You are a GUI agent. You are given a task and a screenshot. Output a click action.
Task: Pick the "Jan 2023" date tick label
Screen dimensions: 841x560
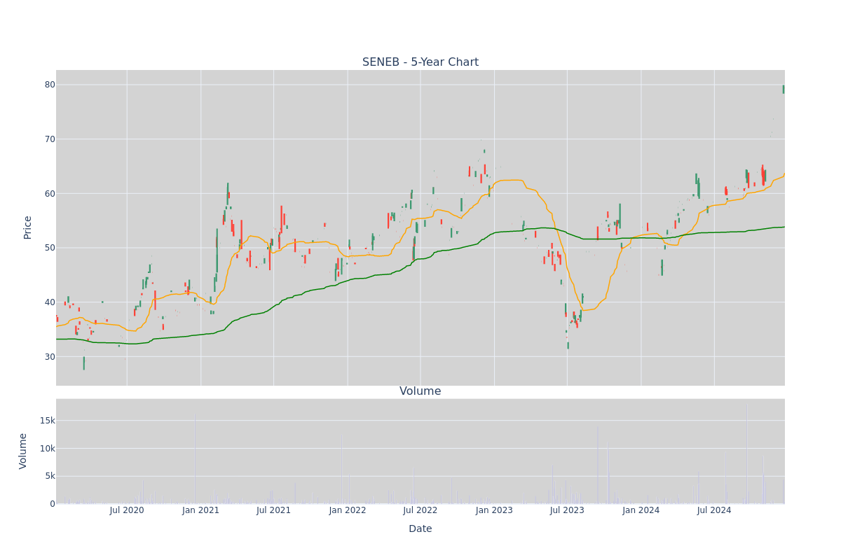[494, 510]
